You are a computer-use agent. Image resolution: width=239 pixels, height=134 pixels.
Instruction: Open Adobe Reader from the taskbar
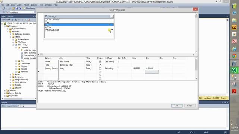tap(234, 91)
